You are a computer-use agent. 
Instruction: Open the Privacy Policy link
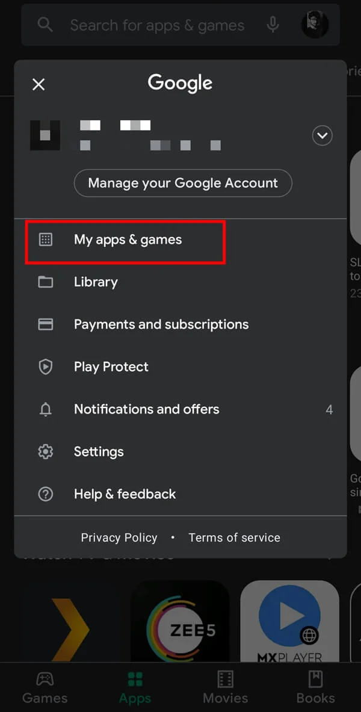[119, 537]
